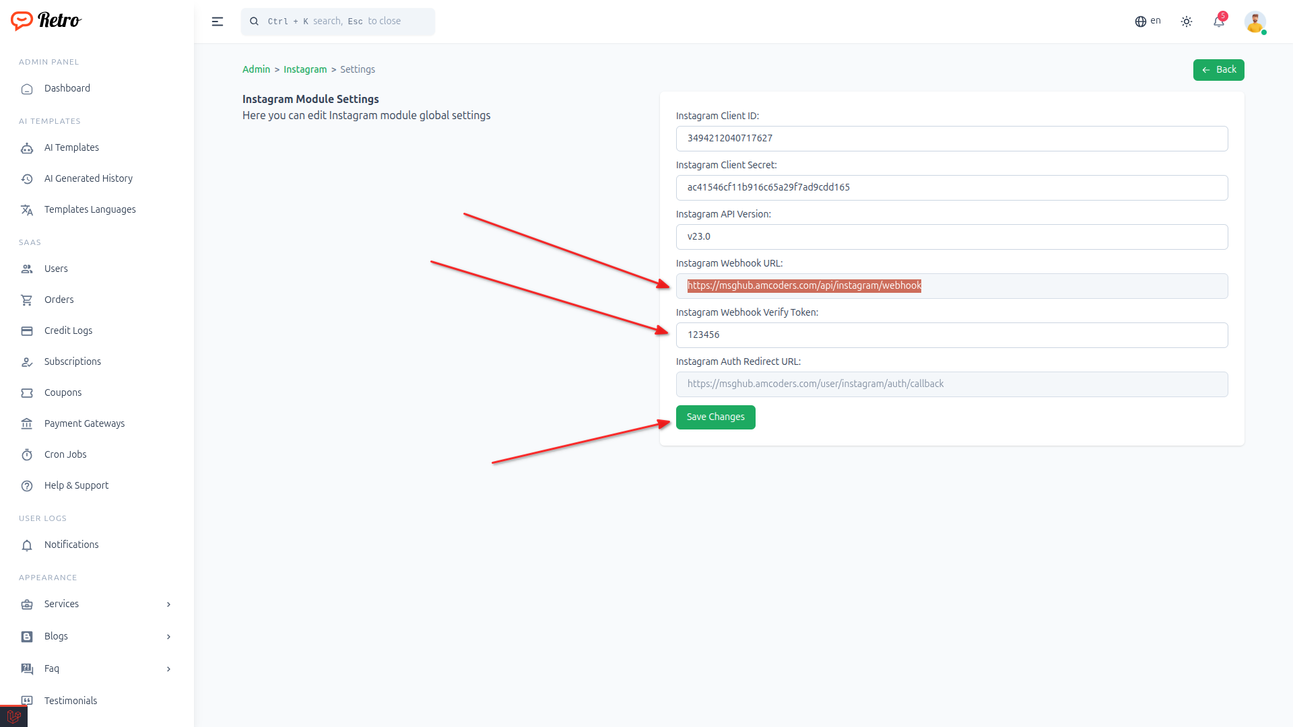Open the Admin breadcrumb link
This screenshot has height=727, width=1293.
[x=256, y=69]
